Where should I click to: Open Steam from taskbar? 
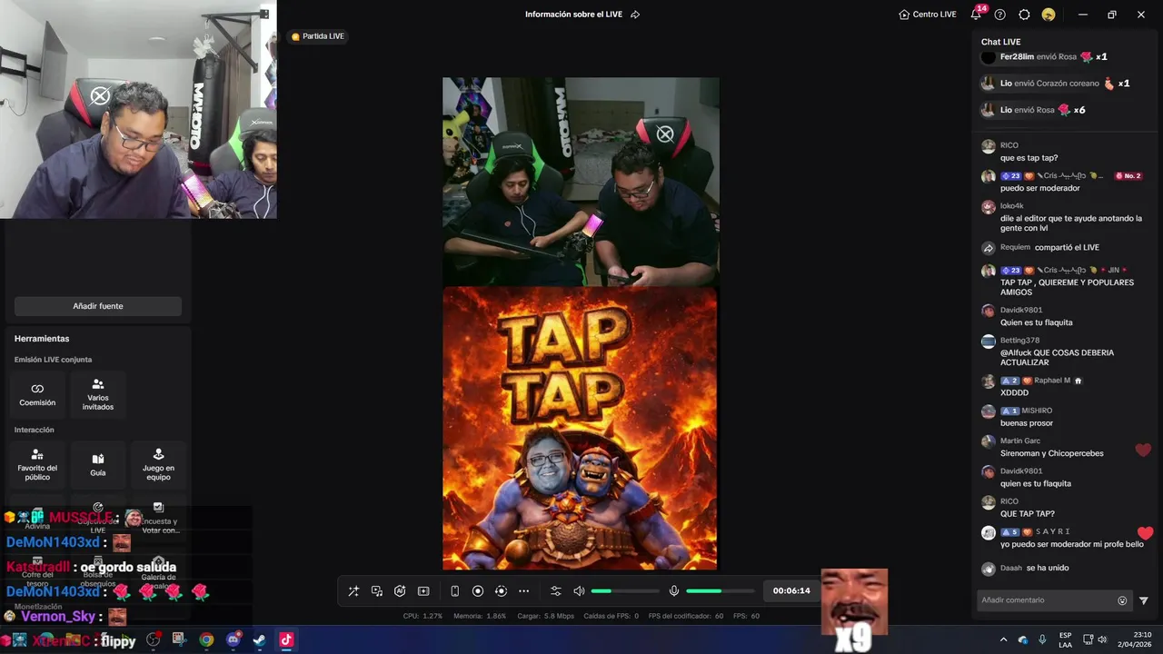(x=260, y=639)
